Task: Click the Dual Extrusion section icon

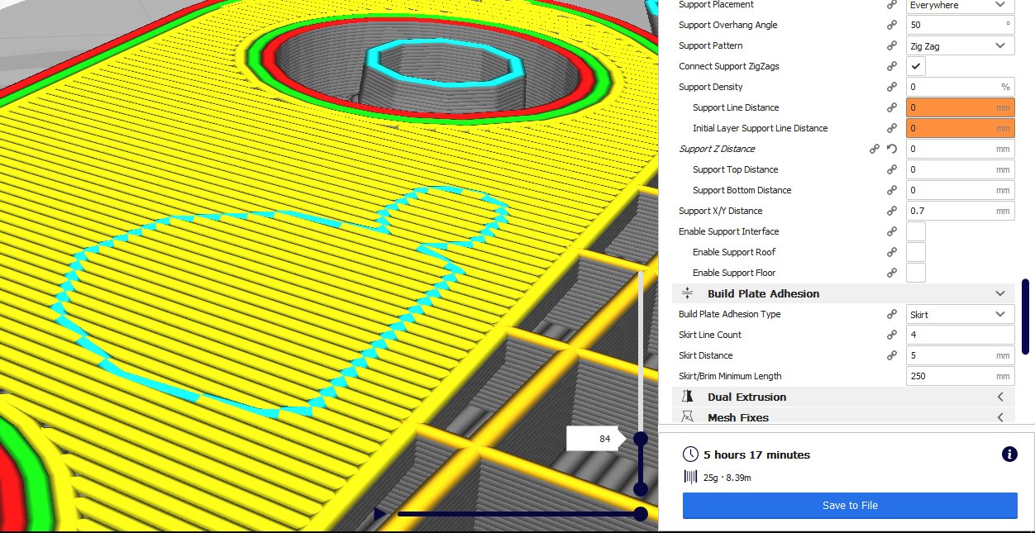Action: click(688, 397)
